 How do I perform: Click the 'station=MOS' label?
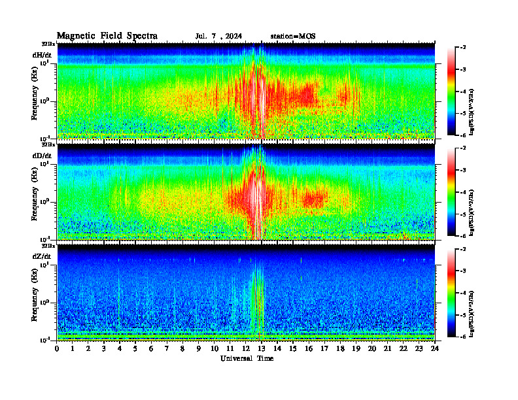(x=293, y=36)
